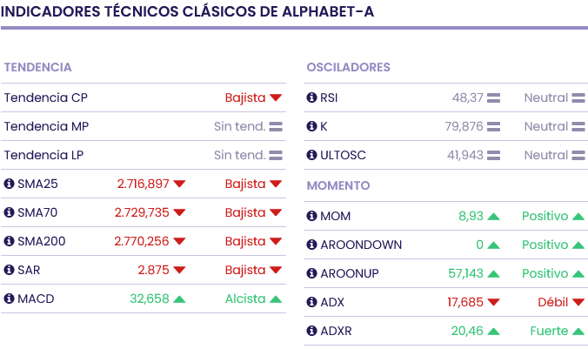Open the ULTOSC info icon
The image size is (588, 349).
coord(312,155)
